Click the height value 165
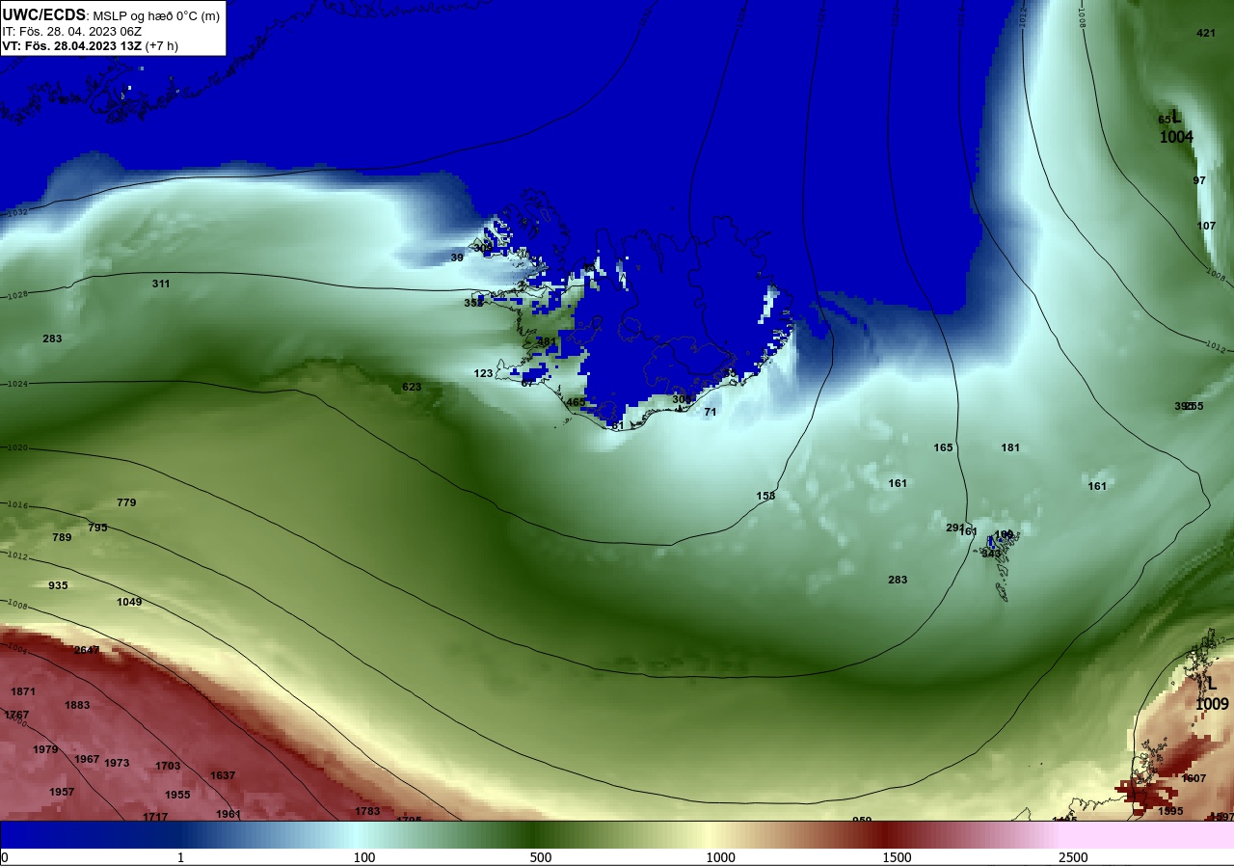 pyautogui.click(x=943, y=447)
